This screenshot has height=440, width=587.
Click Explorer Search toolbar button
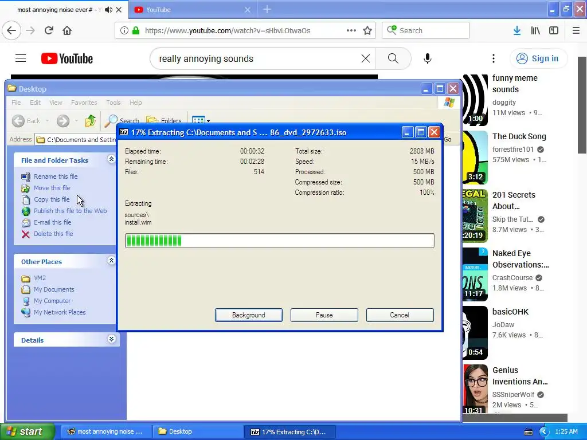pyautogui.click(x=122, y=120)
